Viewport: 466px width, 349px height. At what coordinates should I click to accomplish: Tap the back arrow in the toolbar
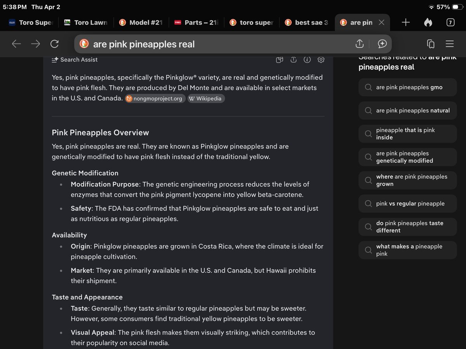tap(16, 44)
